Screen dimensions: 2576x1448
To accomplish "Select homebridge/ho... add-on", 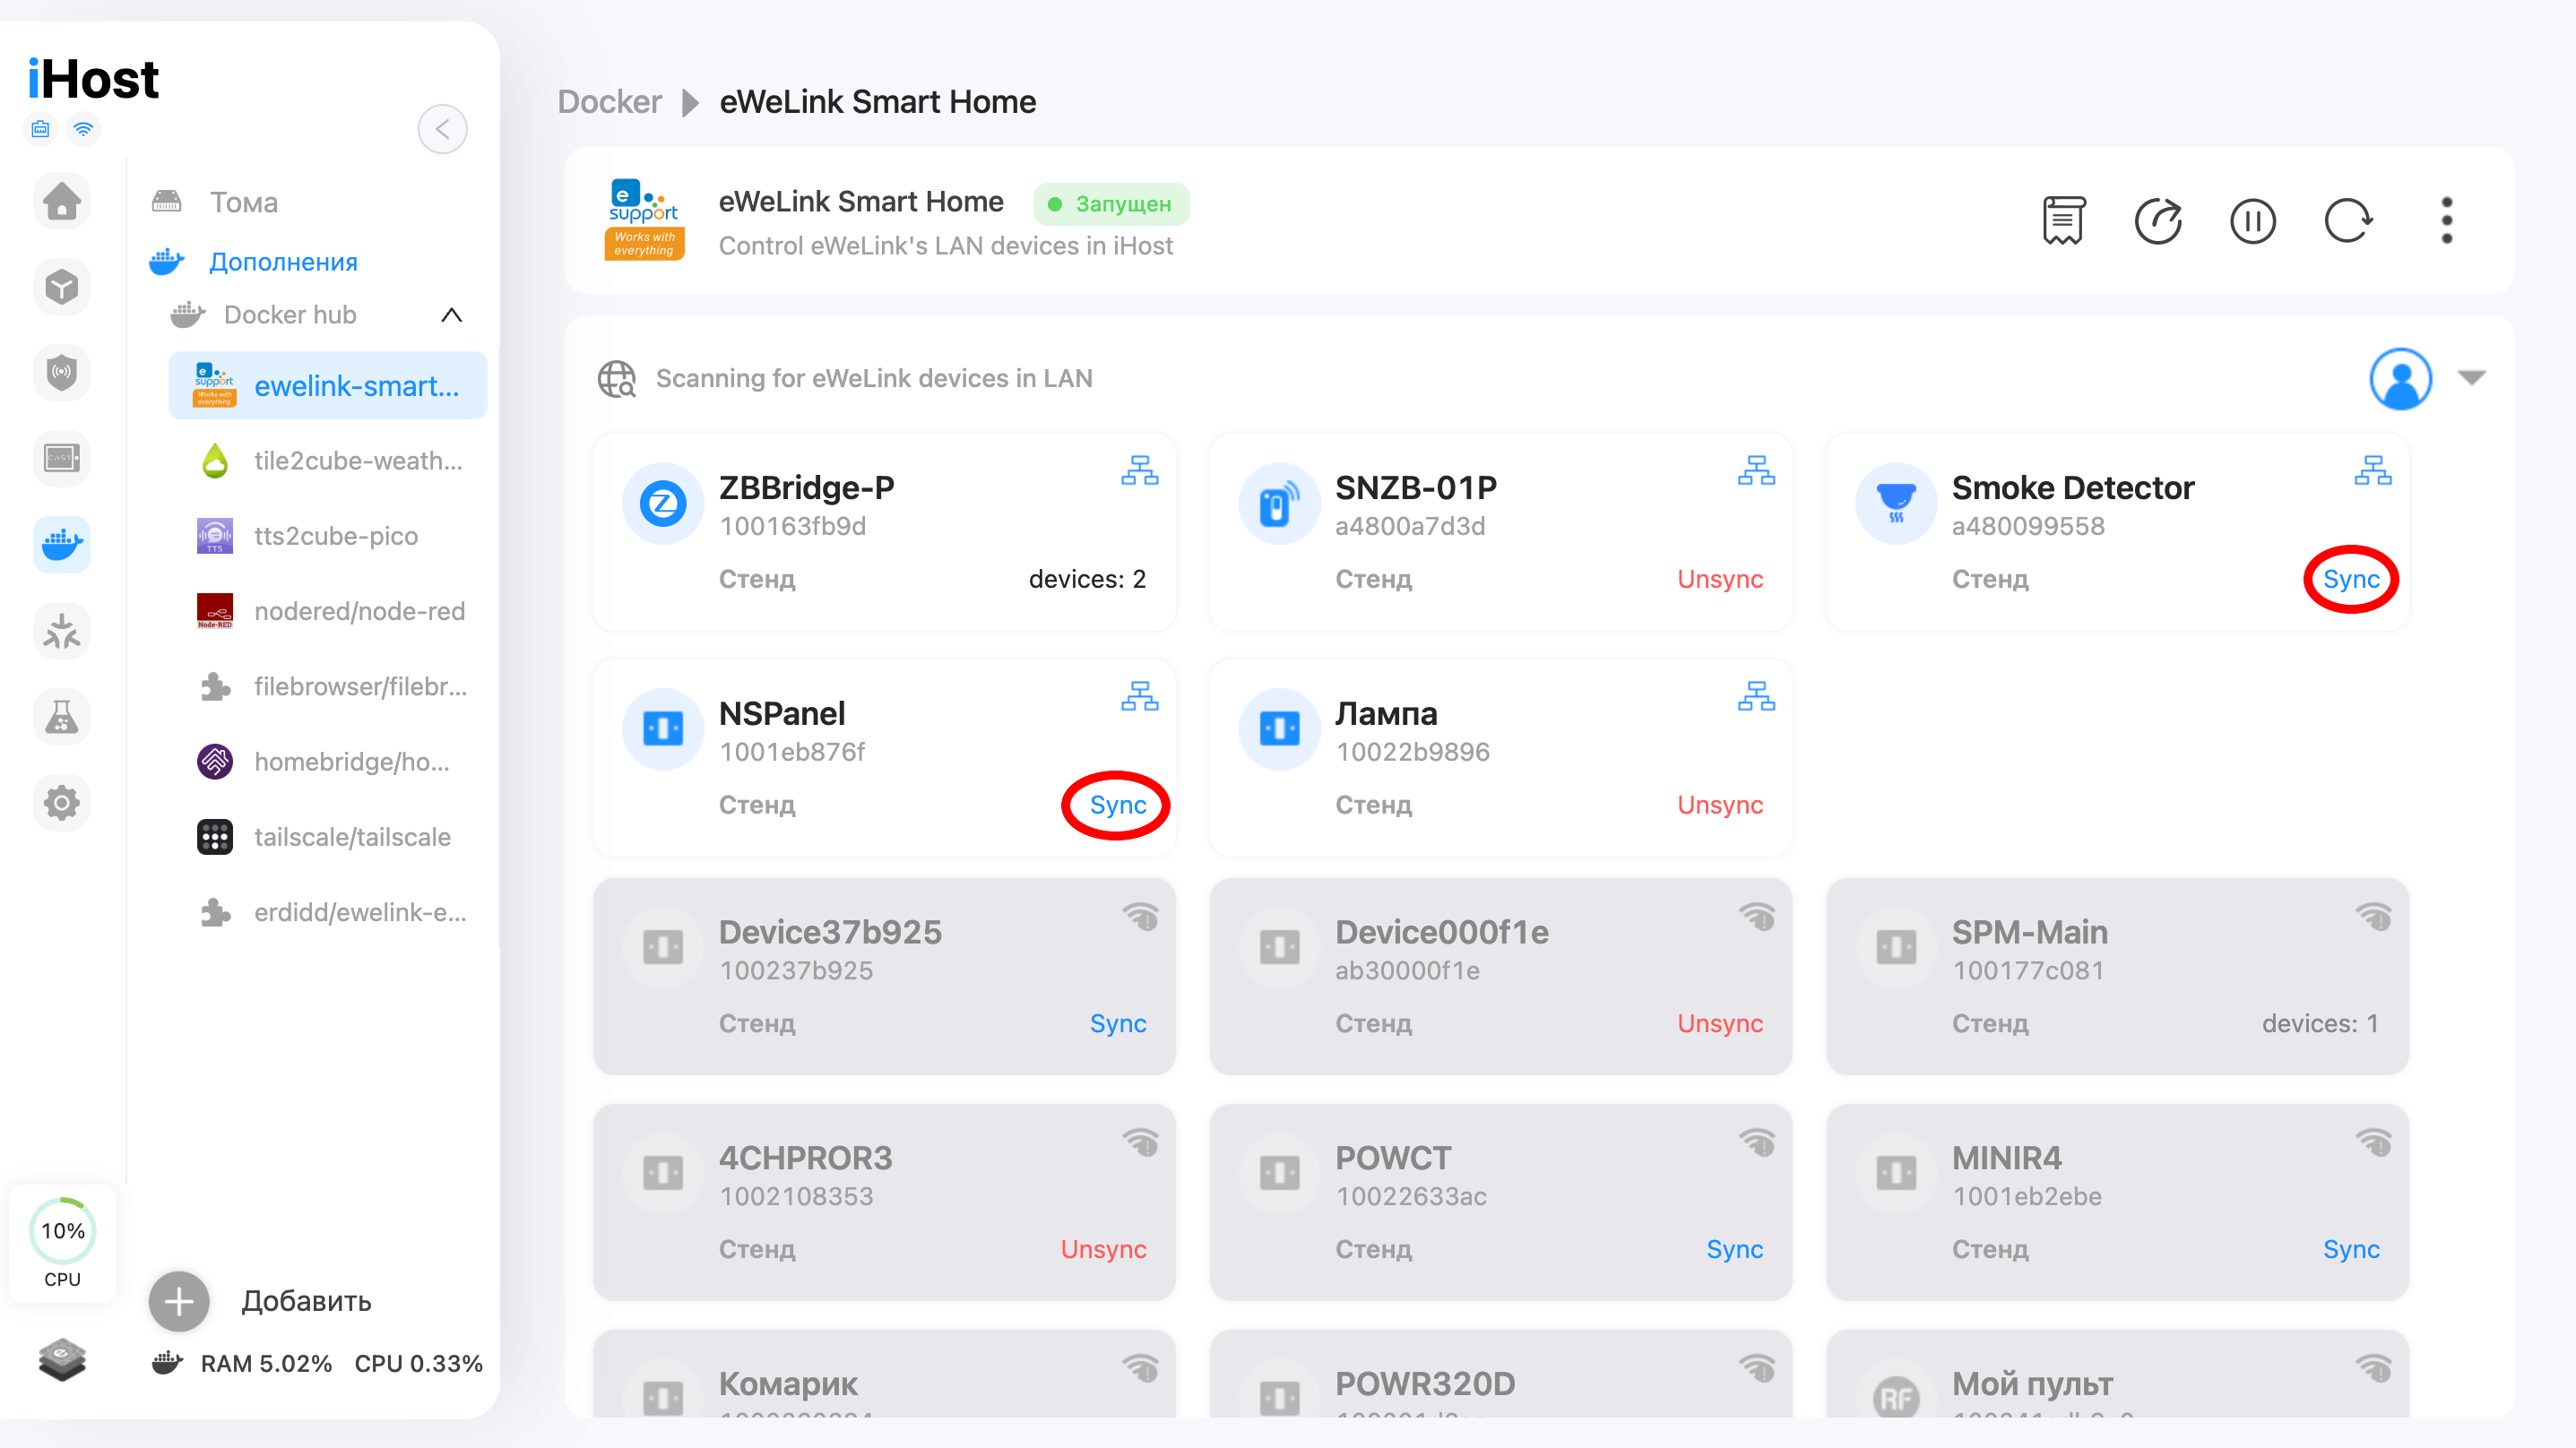I will point(328,762).
